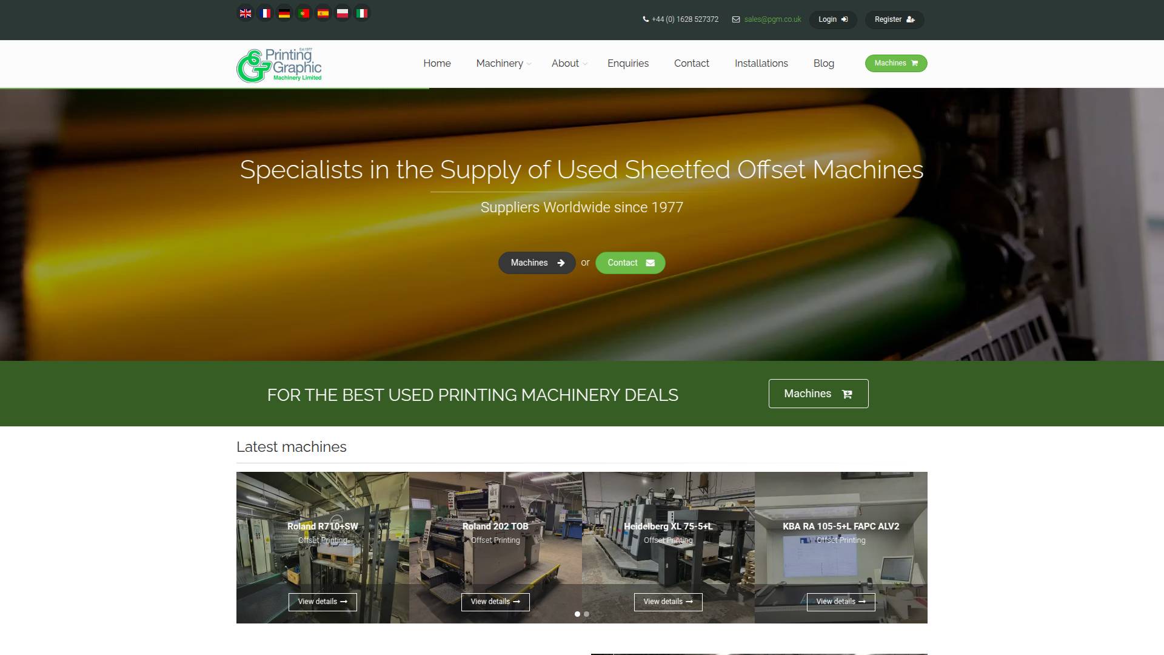Screen dimensions: 1164x655
Task: Choose the Spanish flag icon
Action: (323, 12)
